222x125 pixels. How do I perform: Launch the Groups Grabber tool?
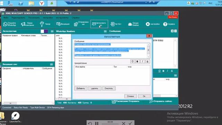coord(133,24)
